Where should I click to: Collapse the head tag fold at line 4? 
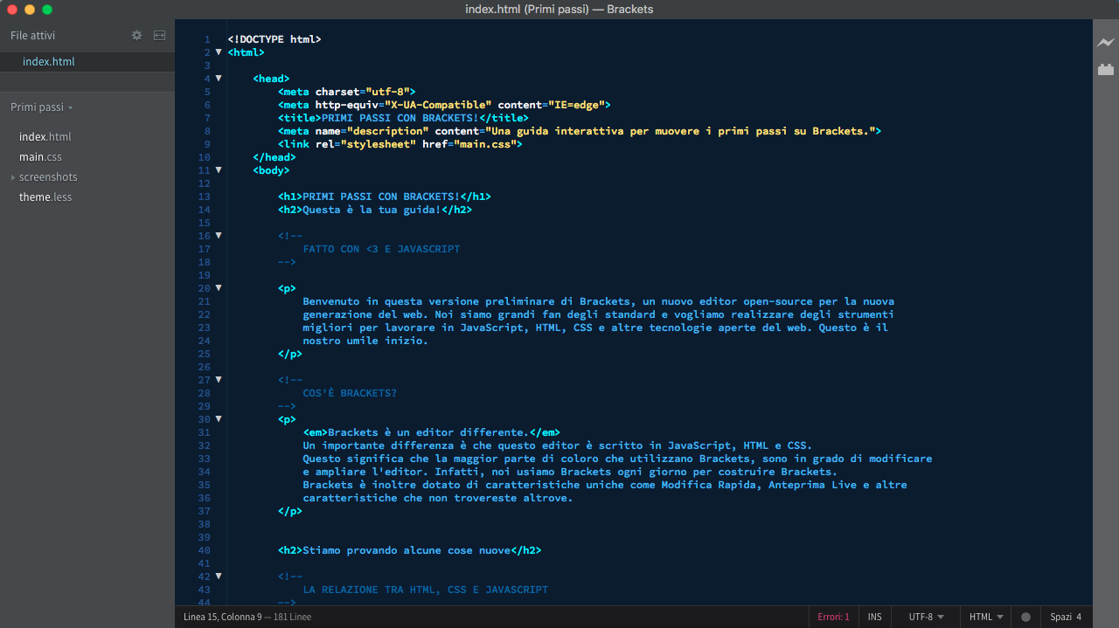[x=219, y=78]
